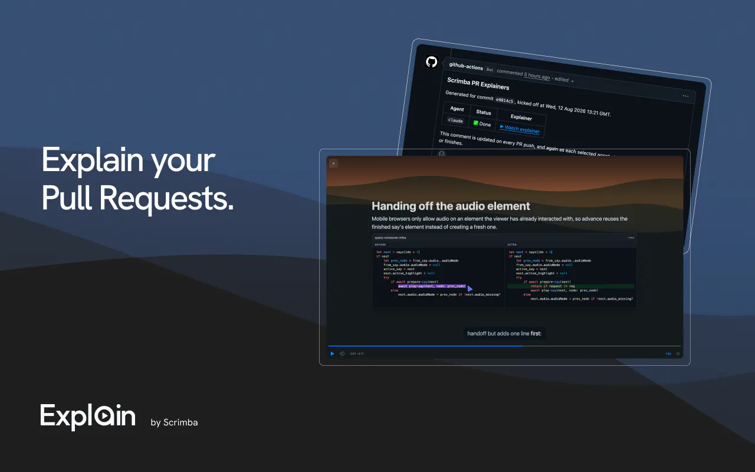
Task: Click the query-voiceover.imba file name
Action: point(390,237)
